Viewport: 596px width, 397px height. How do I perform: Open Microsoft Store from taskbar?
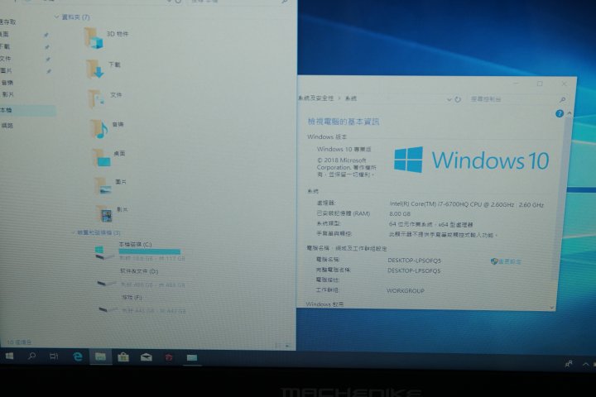[123, 357]
